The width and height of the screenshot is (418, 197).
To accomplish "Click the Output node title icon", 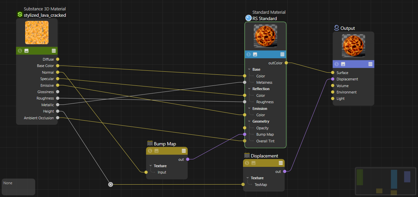I will pos(337,28).
